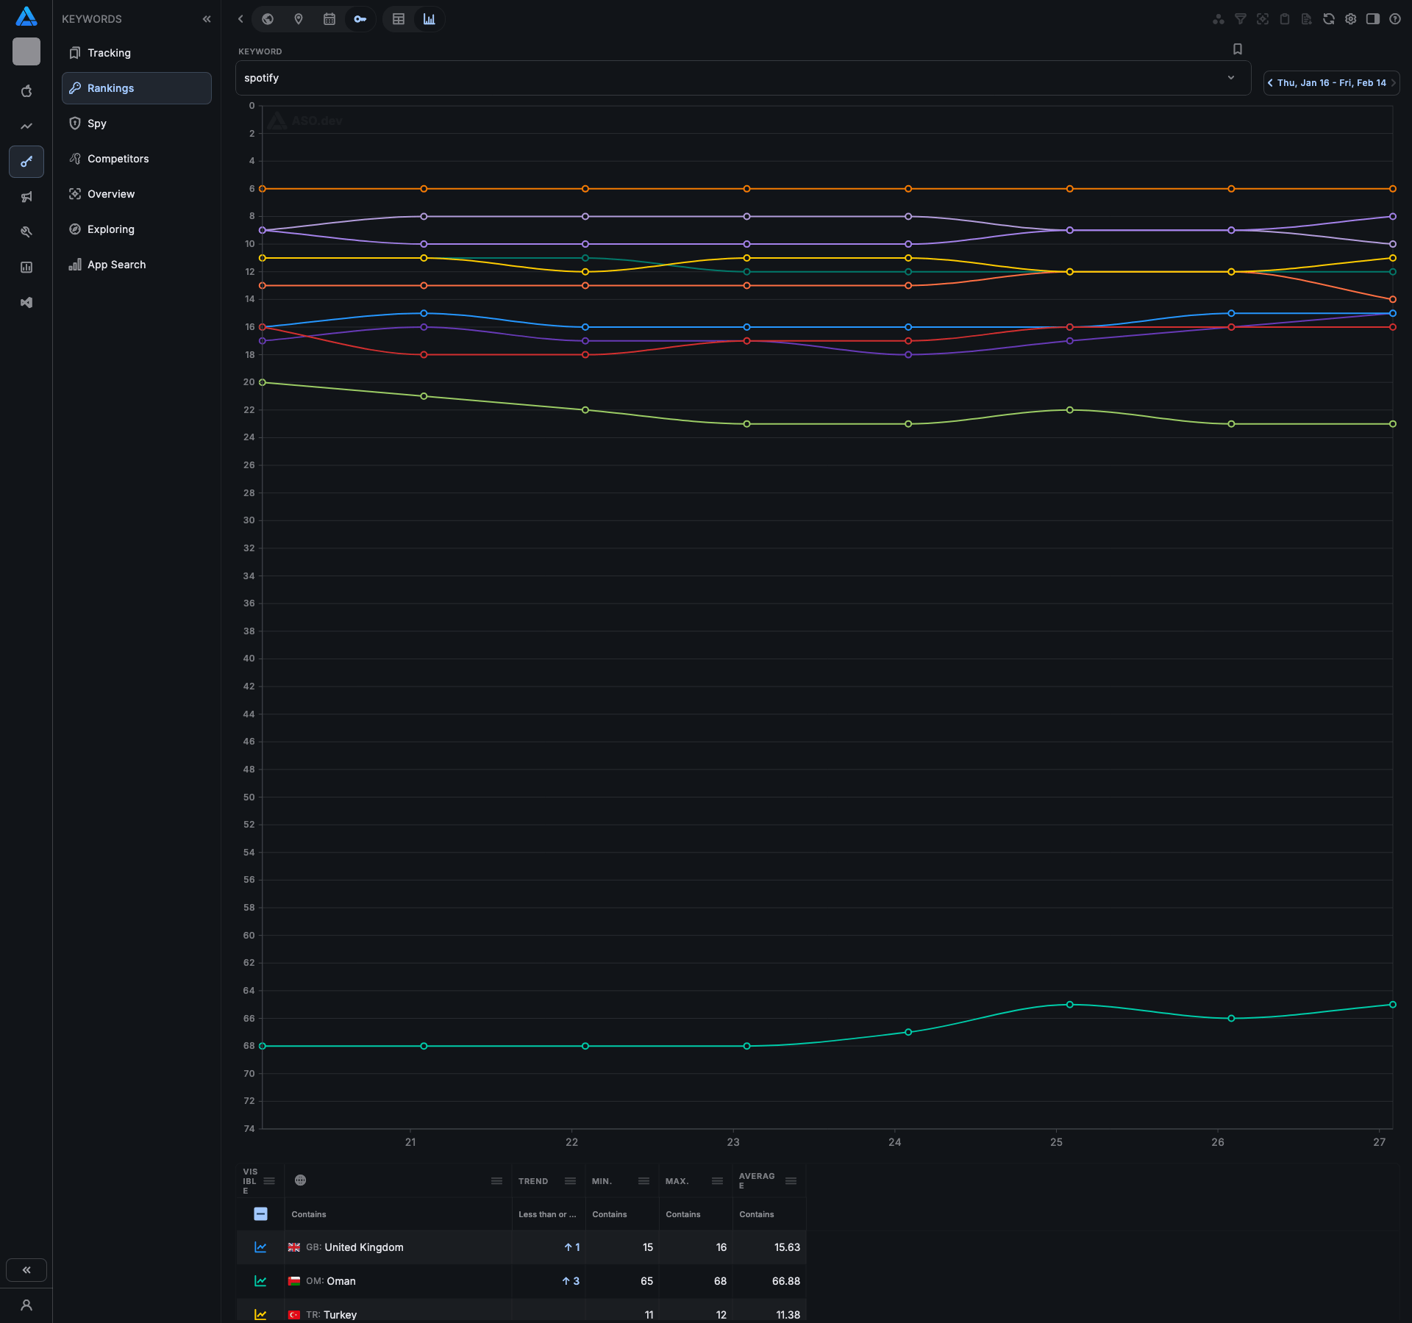This screenshot has width=1412, height=1323.
Task: Open the Trend column menu
Action: tap(570, 1181)
